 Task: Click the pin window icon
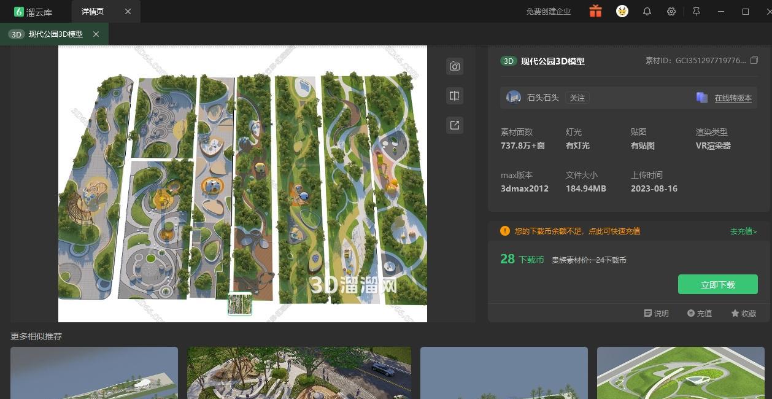[696, 12]
